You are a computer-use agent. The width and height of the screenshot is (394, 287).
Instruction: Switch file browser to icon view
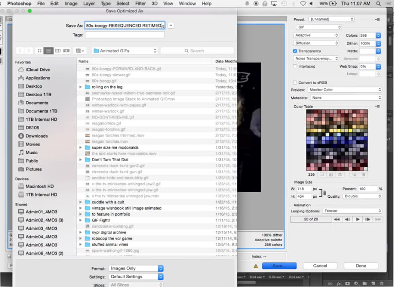tap(39, 51)
